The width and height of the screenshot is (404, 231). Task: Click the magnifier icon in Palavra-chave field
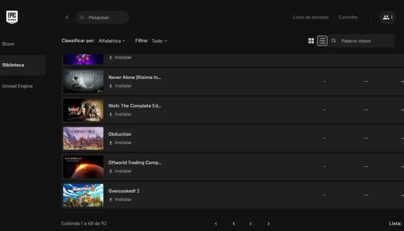click(x=334, y=41)
